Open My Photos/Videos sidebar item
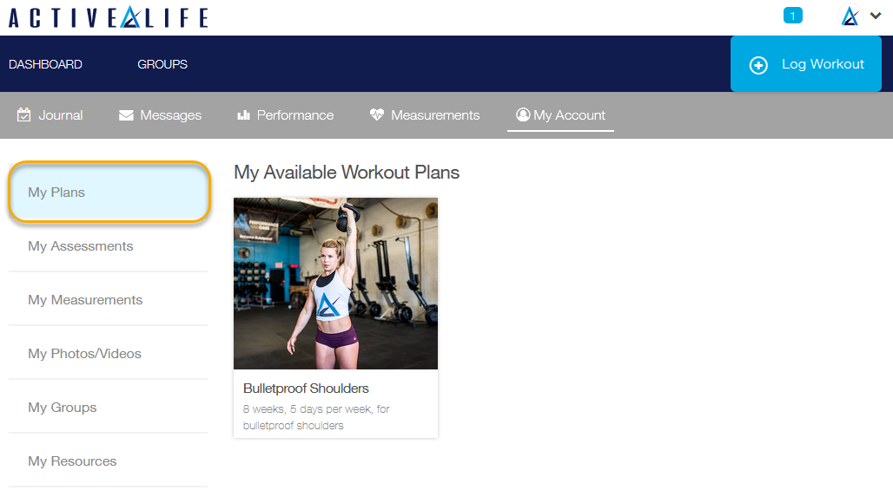The height and width of the screenshot is (490, 893). point(109,354)
